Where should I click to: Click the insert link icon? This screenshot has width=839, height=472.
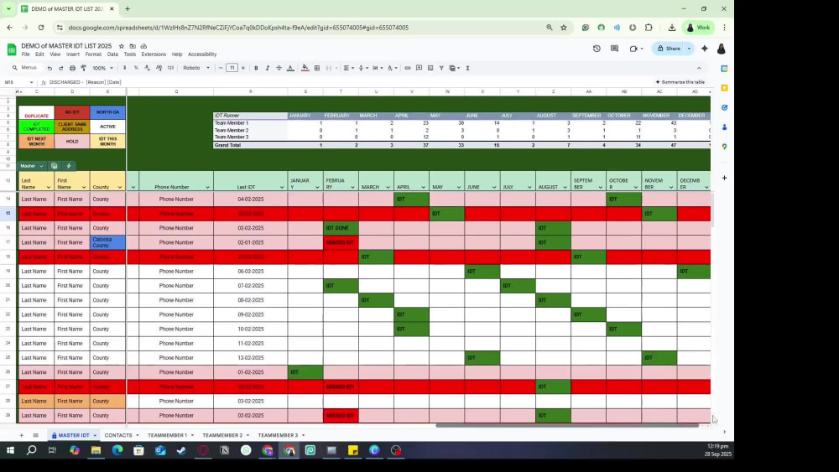click(x=408, y=68)
